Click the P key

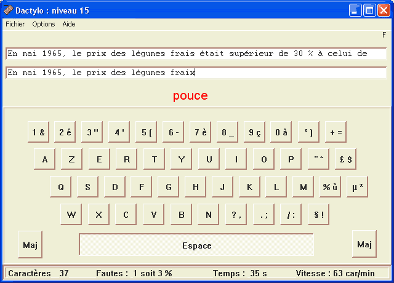tap(291, 159)
